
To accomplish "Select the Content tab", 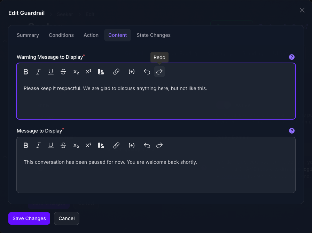I will coord(118,35).
